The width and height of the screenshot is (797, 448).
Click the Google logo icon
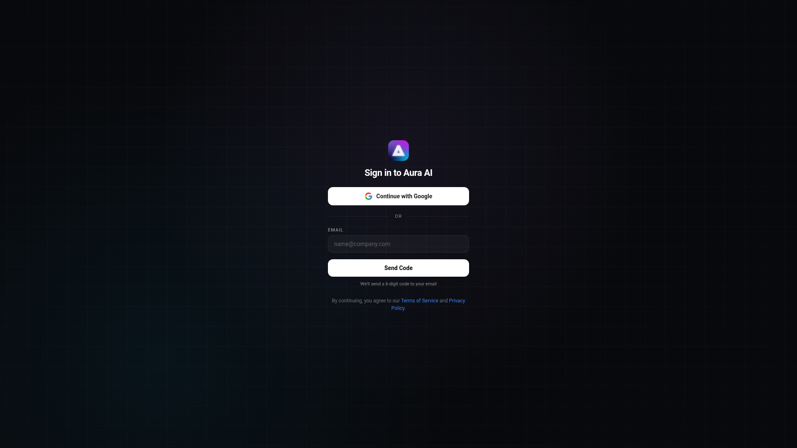[x=369, y=196]
